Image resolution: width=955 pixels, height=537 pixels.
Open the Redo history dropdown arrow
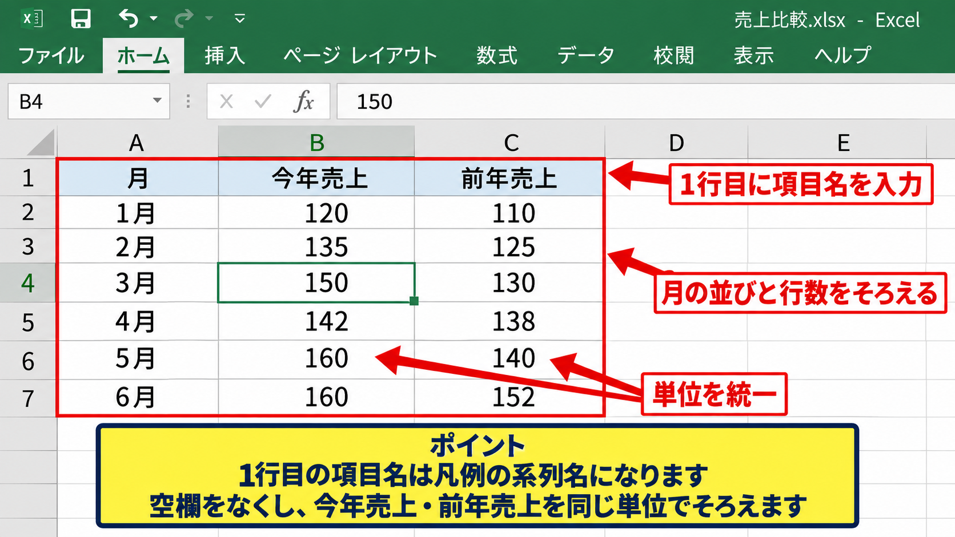point(209,19)
